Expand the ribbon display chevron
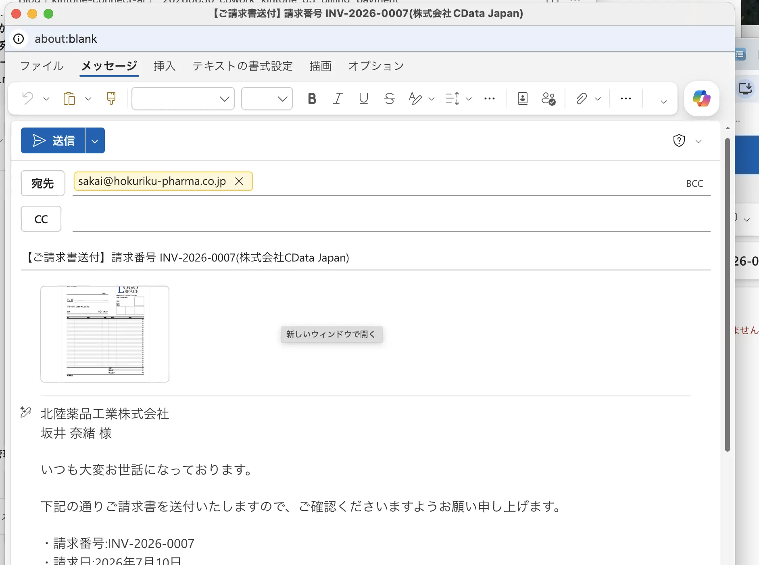The image size is (759, 565). point(663,102)
